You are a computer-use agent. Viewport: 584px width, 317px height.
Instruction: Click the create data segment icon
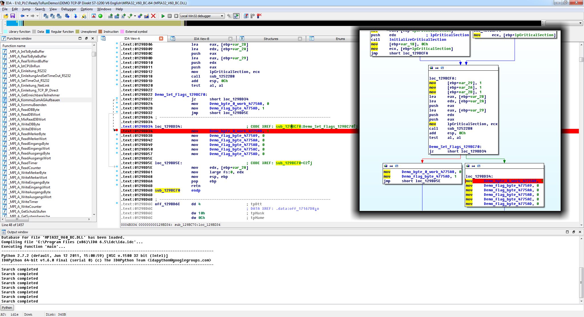coord(117,16)
